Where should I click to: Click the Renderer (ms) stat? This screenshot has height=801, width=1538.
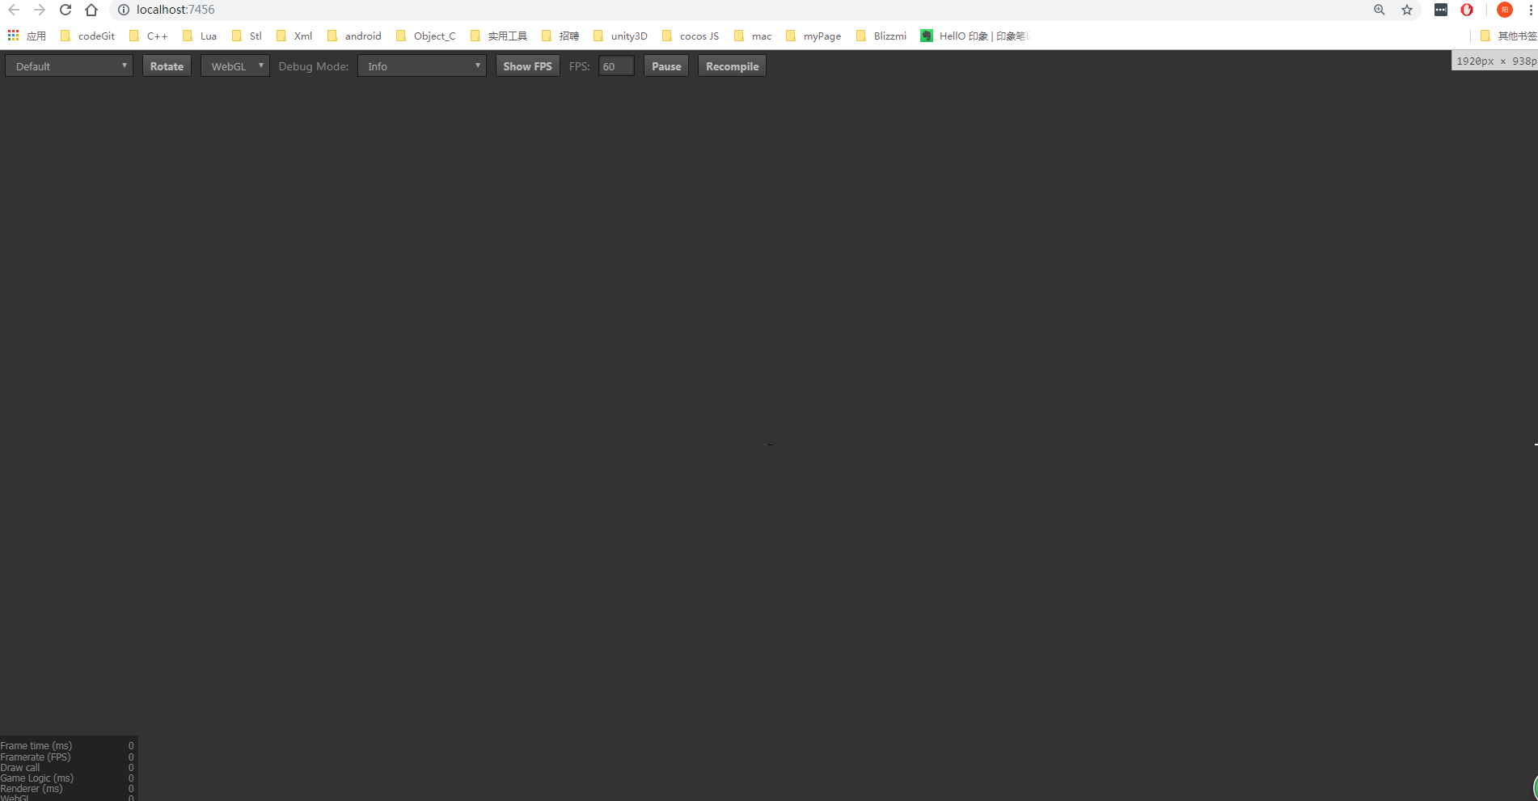click(67, 789)
